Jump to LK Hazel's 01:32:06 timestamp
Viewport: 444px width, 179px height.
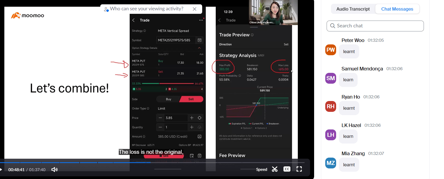coord(372,125)
